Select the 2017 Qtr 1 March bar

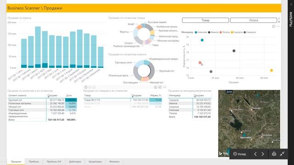38,47
